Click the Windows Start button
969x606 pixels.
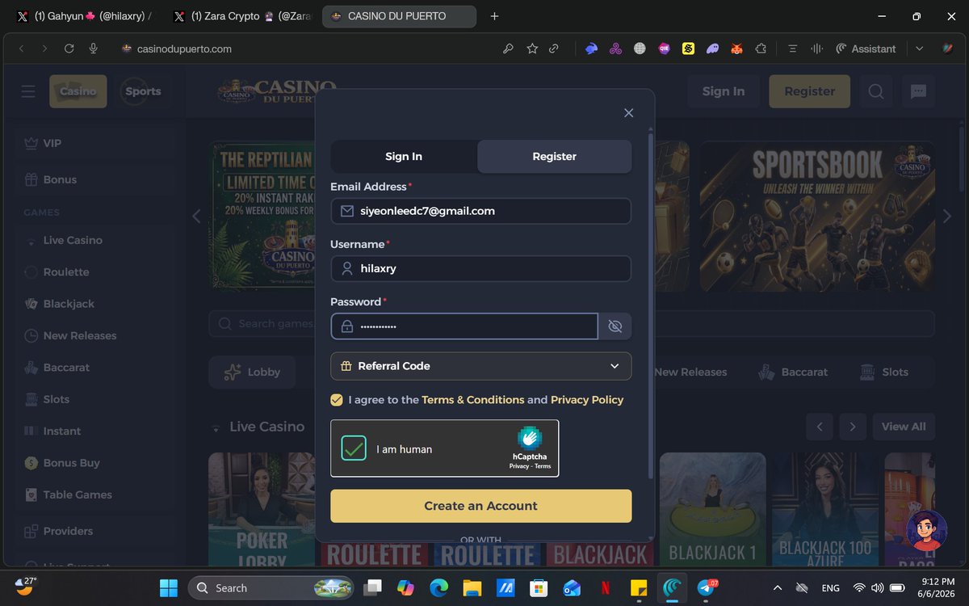point(169,587)
